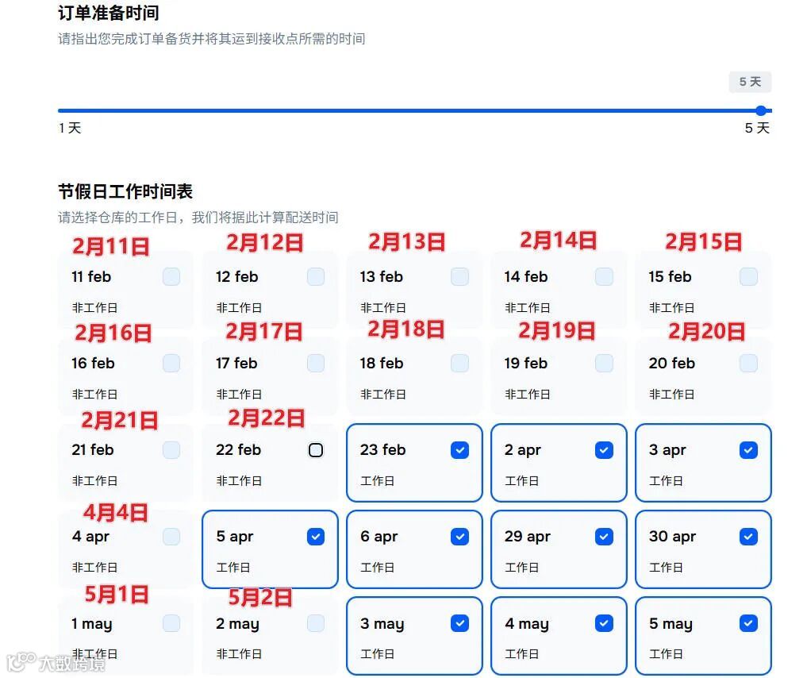Mark 2 may as working day
The height and width of the screenshot is (678, 807).
tap(316, 623)
